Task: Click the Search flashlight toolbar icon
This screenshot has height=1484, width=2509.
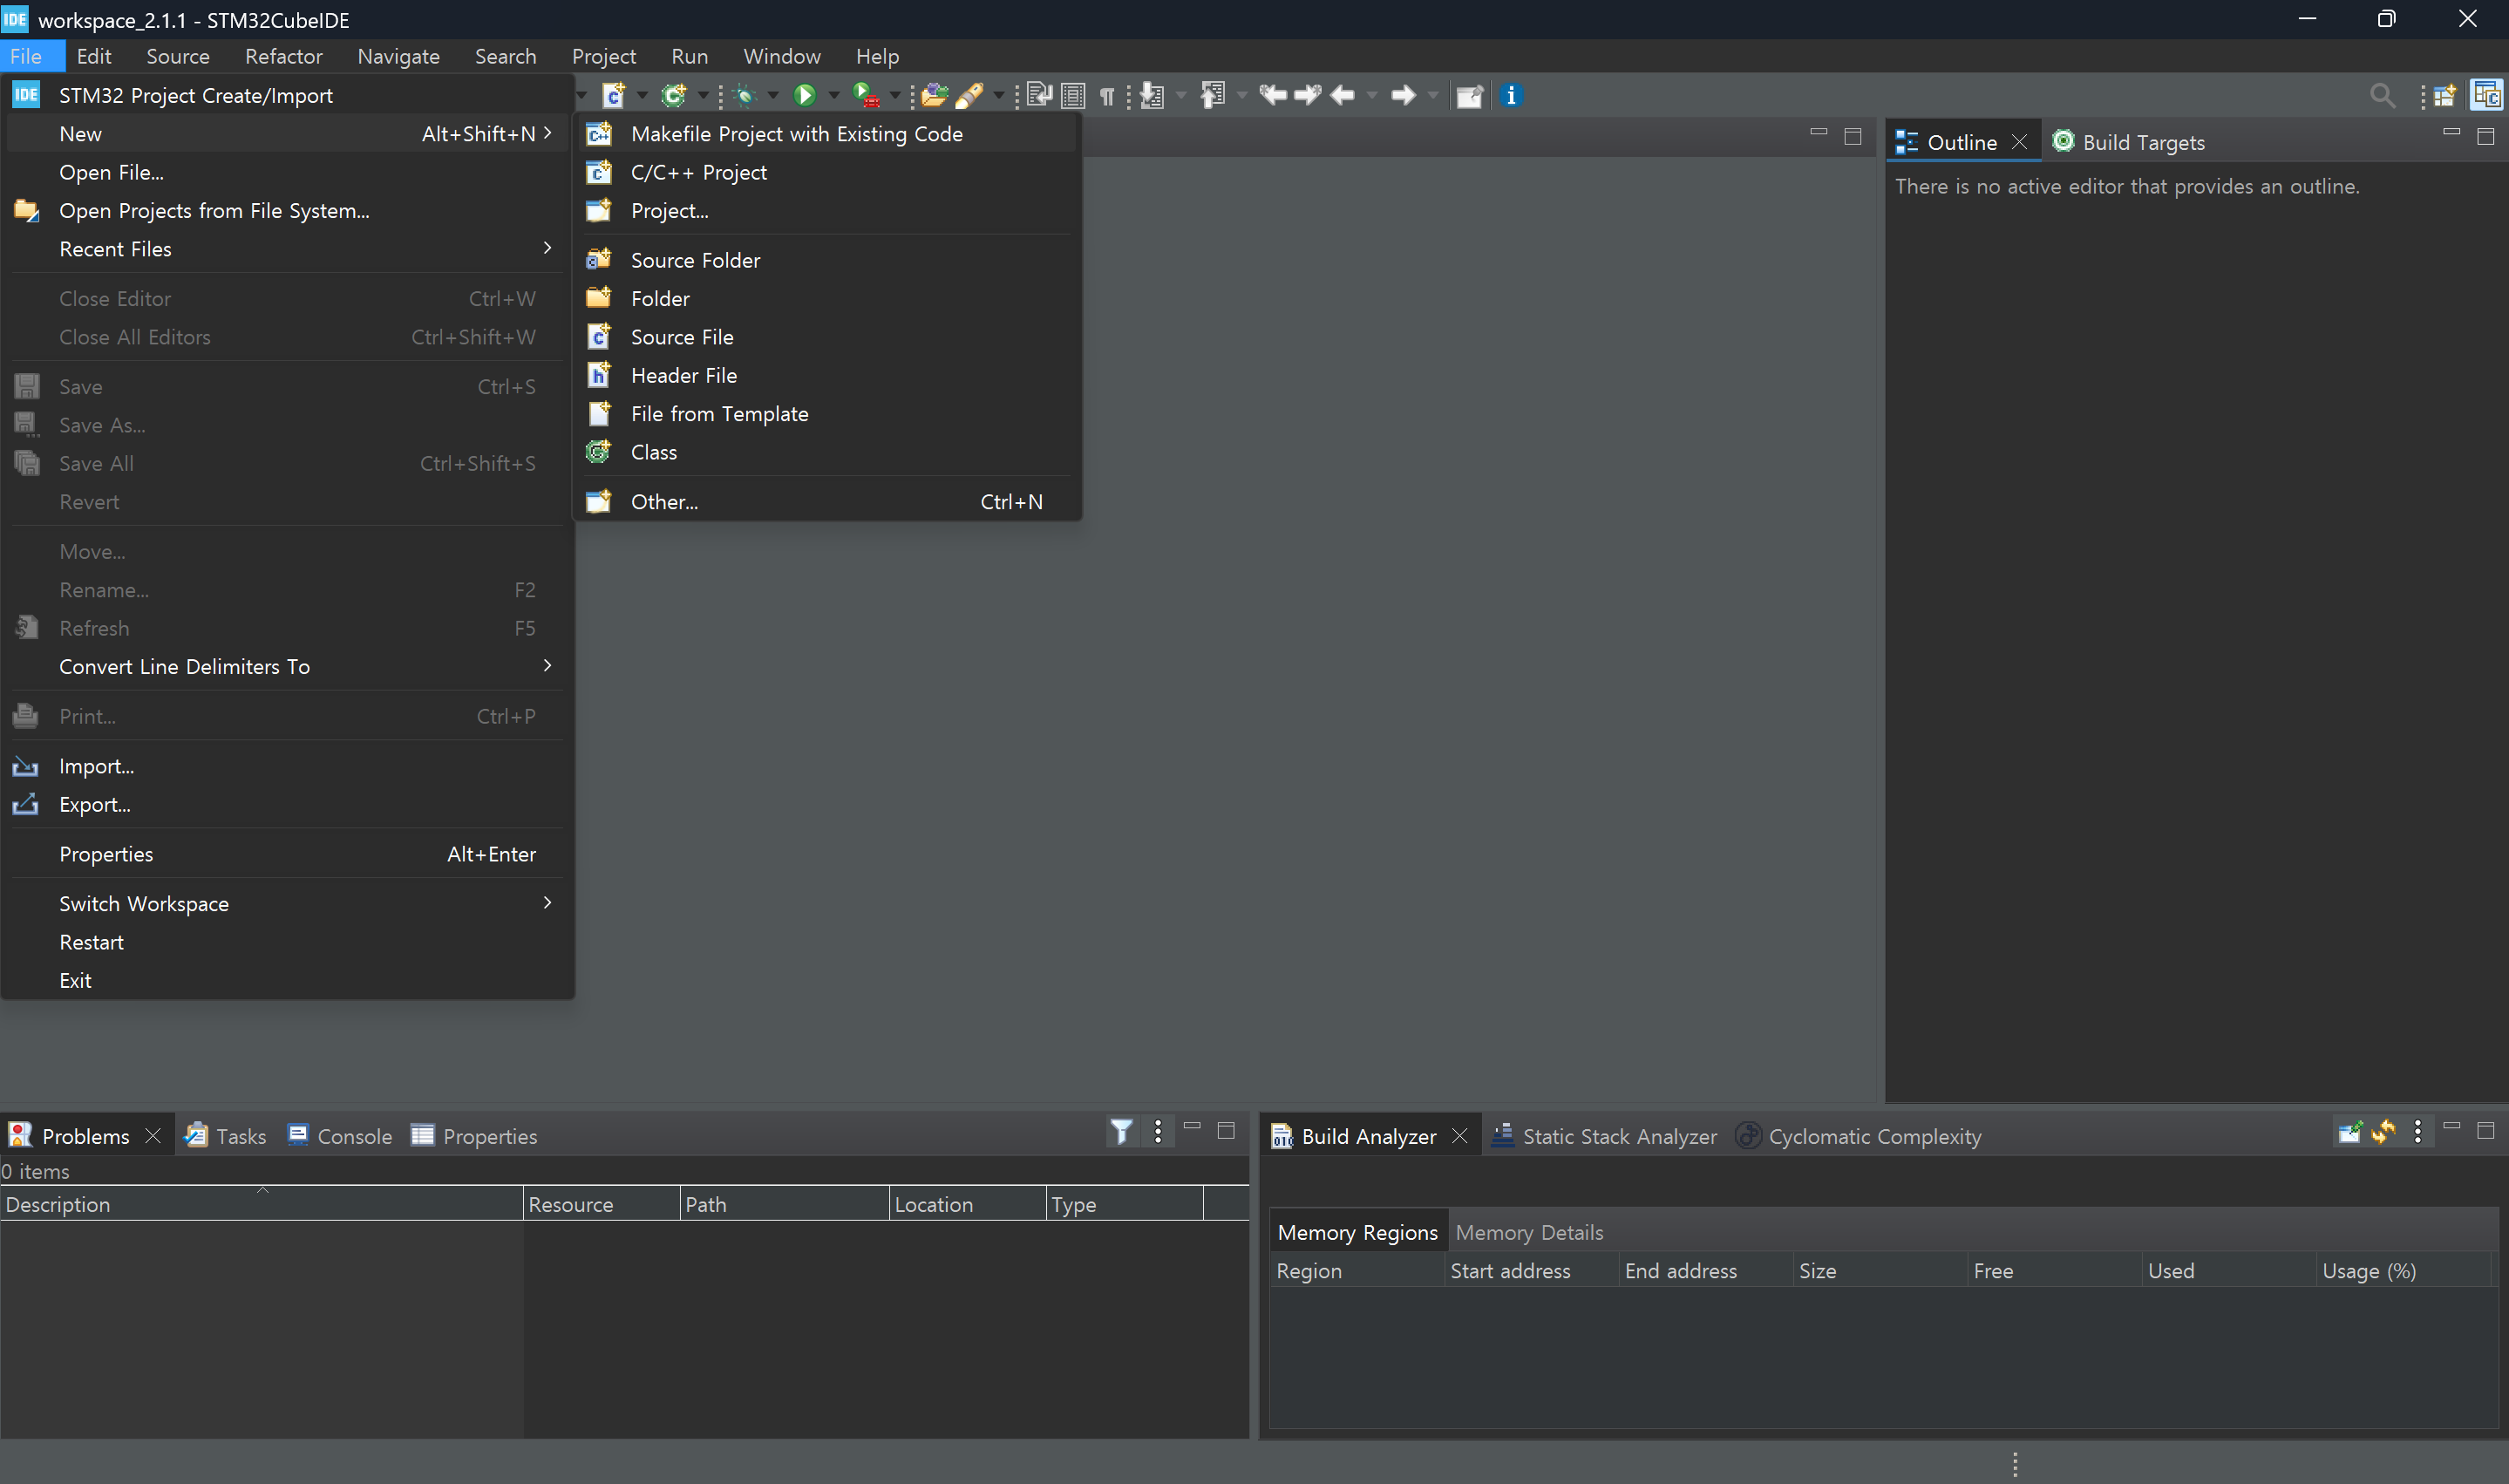Action: (969, 95)
